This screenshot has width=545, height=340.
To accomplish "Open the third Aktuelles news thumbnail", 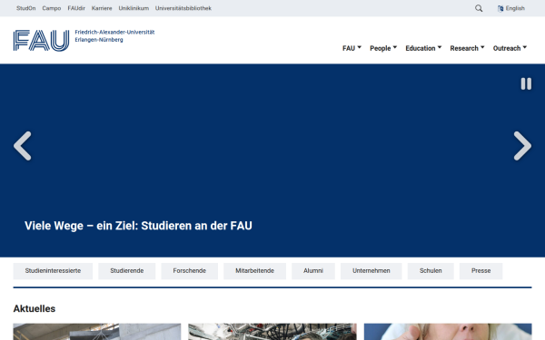I will click(448, 332).
